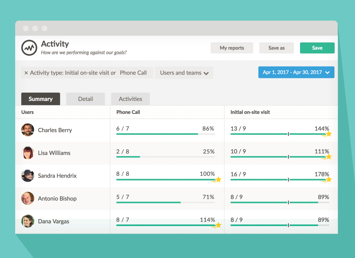This screenshot has height=258, width=355.
Task: Open the Apr 1 - Apr 30 date range picker
Action: tap(296, 72)
